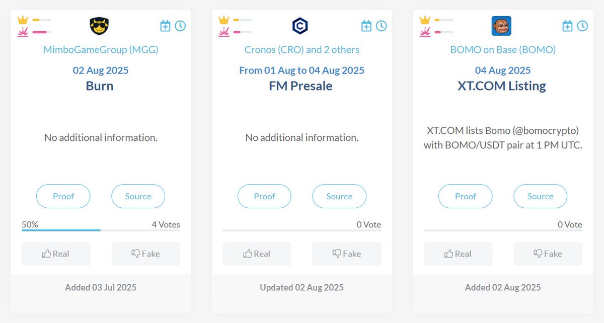This screenshot has height=323, width=604.
Task: Click the clock icon on BOMO card
Action: coord(582,26)
